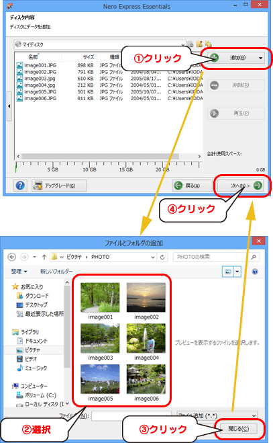Select image005.JPG in the disc list
The image size is (273, 443).
37,92
